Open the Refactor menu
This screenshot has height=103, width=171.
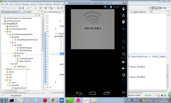point(49,4)
